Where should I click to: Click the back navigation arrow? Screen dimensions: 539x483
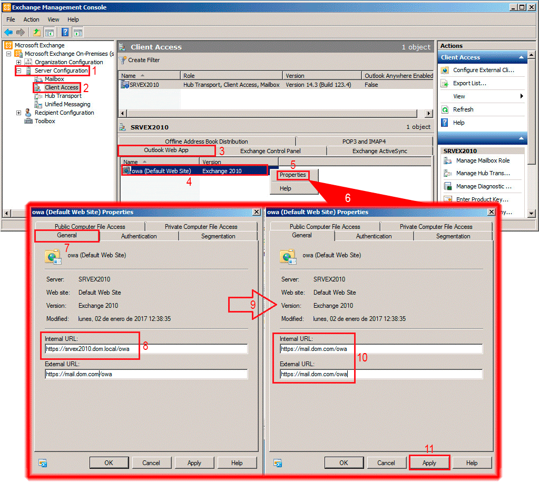(9, 32)
